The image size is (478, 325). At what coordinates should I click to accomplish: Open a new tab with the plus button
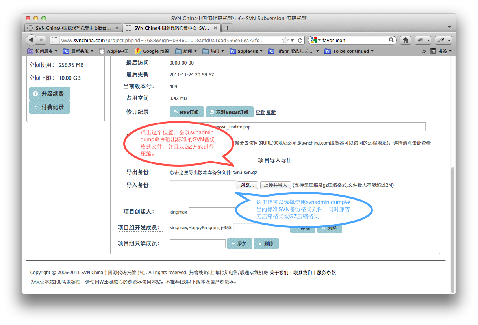point(227,28)
